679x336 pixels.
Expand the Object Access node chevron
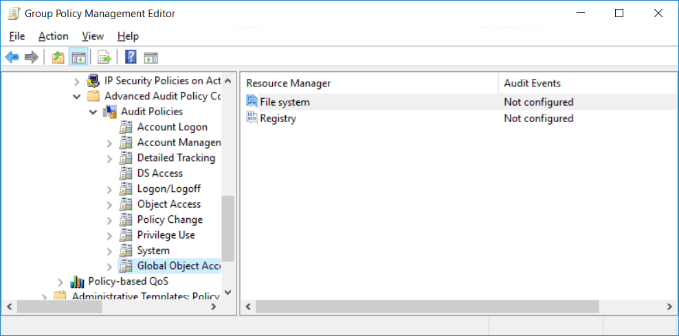[109, 205]
